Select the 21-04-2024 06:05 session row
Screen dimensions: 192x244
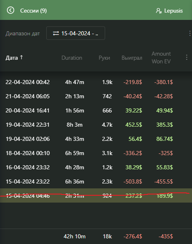[x=96, y=96]
